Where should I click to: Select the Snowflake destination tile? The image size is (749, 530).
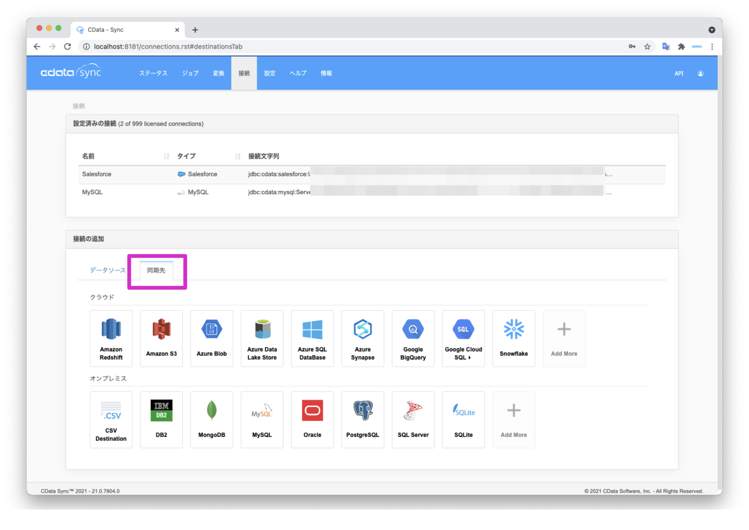514,338
